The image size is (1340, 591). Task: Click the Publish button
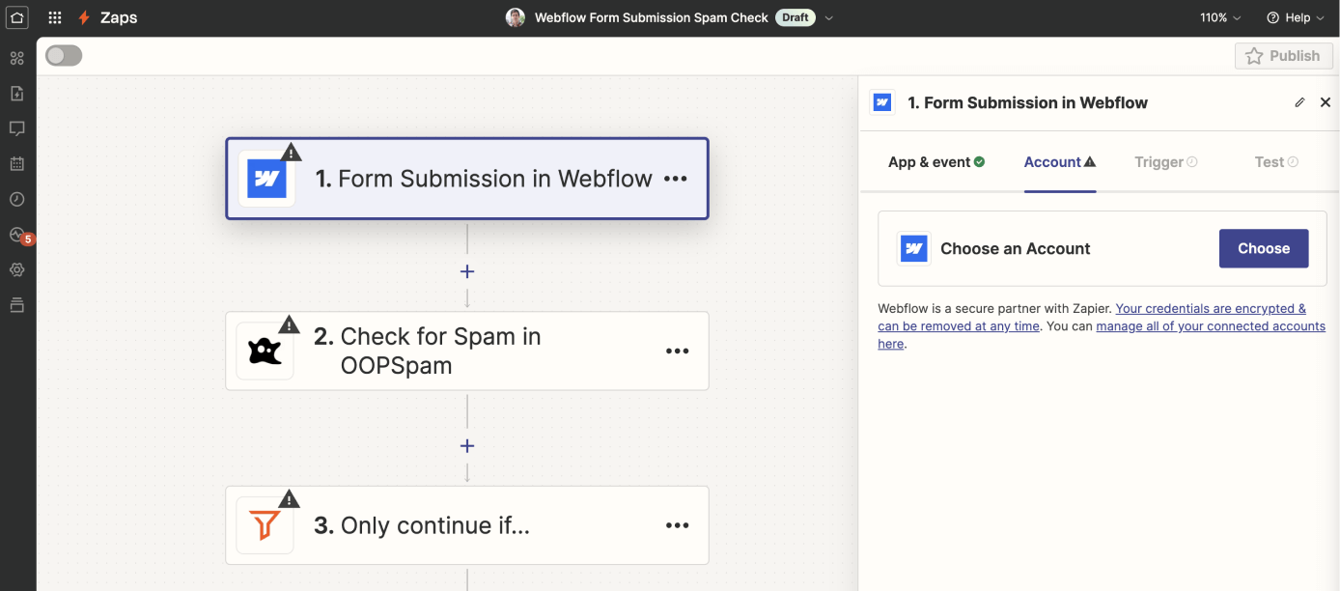point(1283,56)
